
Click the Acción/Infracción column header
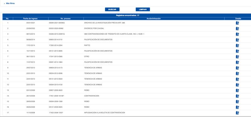pyautogui.click(x=154, y=19)
